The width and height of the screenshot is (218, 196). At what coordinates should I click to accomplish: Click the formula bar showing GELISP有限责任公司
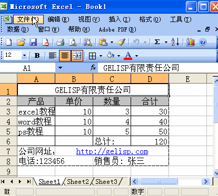click(157, 68)
